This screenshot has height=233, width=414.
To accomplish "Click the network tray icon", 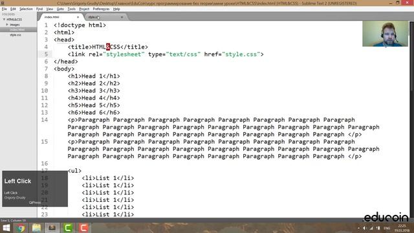I will [x=371, y=228].
